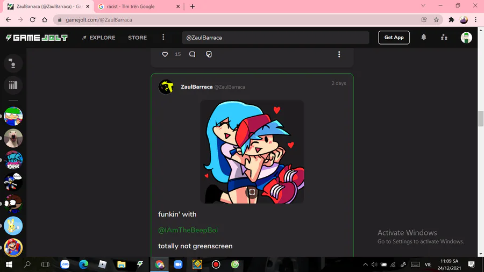This screenshot has height=272, width=484.
Task: Share this page from the address bar
Action: pyautogui.click(x=424, y=20)
